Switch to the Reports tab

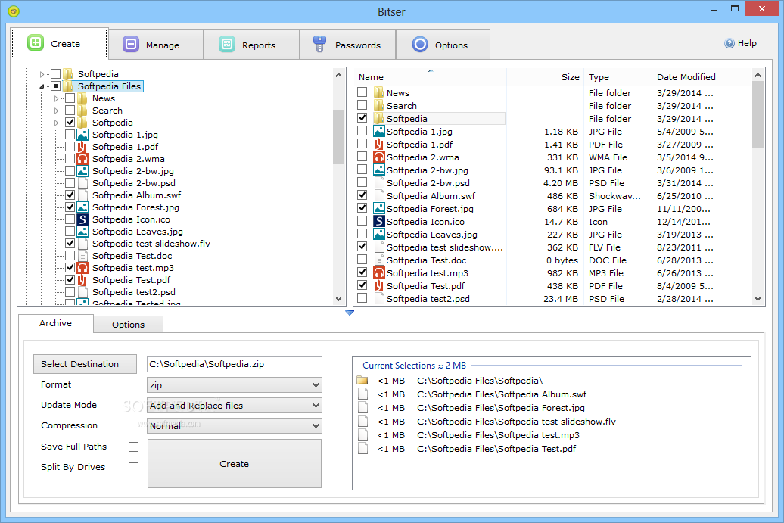coord(251,45)
